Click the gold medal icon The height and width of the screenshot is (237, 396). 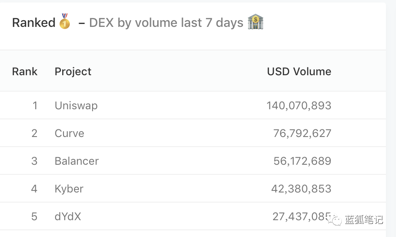(64, 22)
